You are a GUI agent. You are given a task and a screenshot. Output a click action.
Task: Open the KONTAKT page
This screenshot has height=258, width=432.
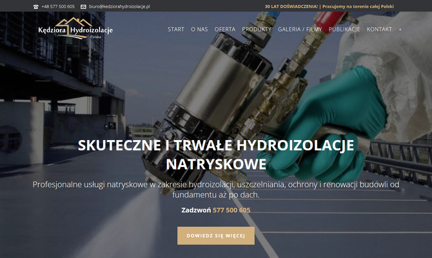(x=379, y=29)
